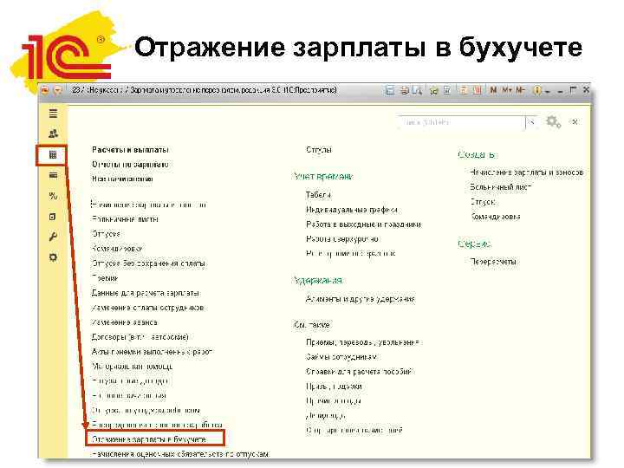Open the navigation settings gear icon near search
Screen dimensions: 624x468
553,122
